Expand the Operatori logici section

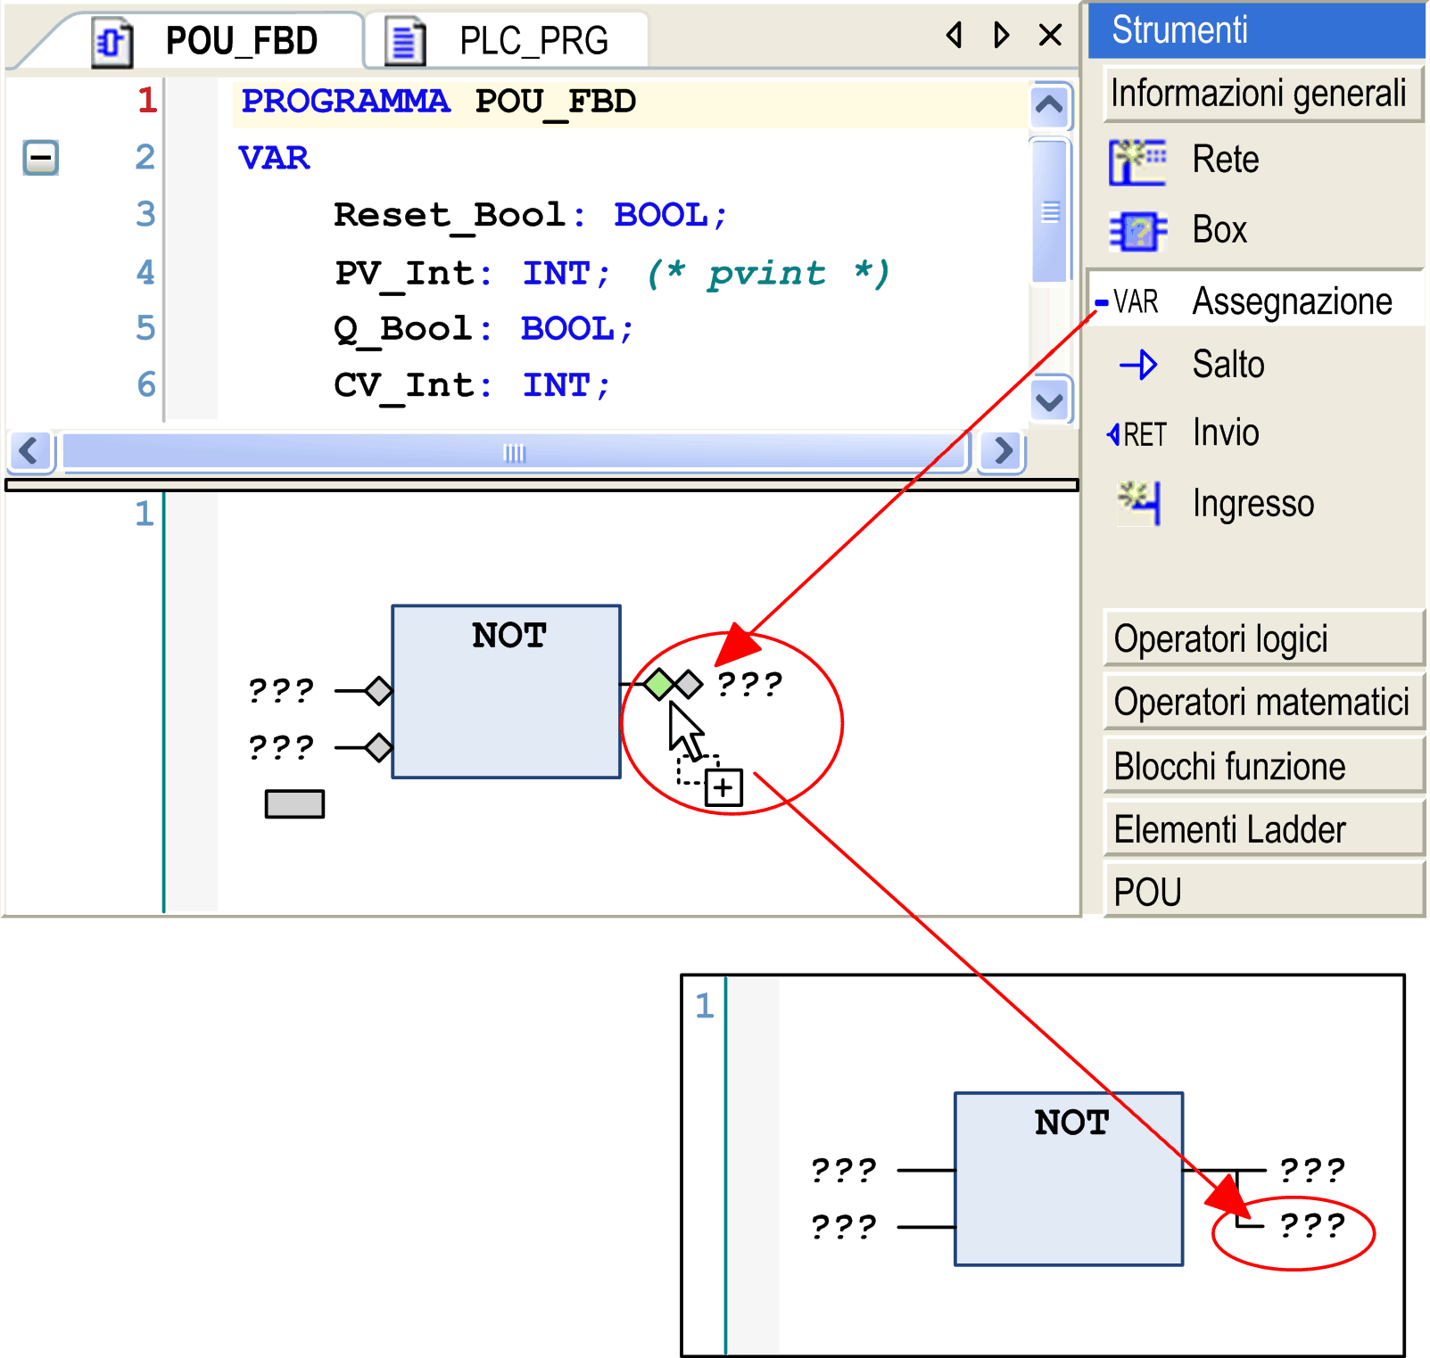click(x=1261, y=638)
